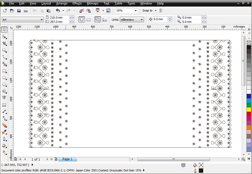The width and height of the screenshot is (252, 174).
Task: Select the Zoom tool in the toolbox
Action: pos(4,50)
